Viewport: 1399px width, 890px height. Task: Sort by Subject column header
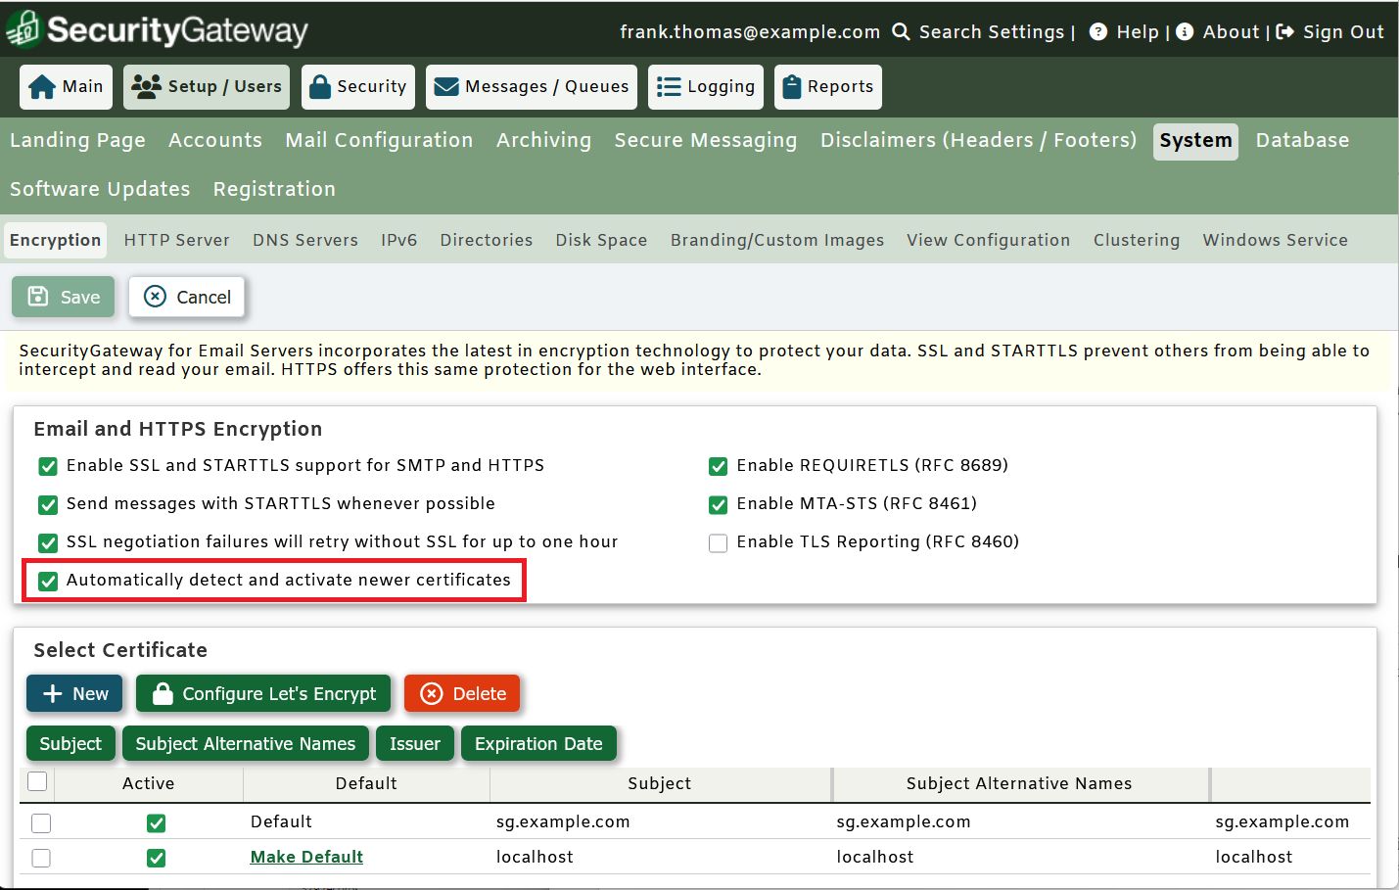(660, 783)
